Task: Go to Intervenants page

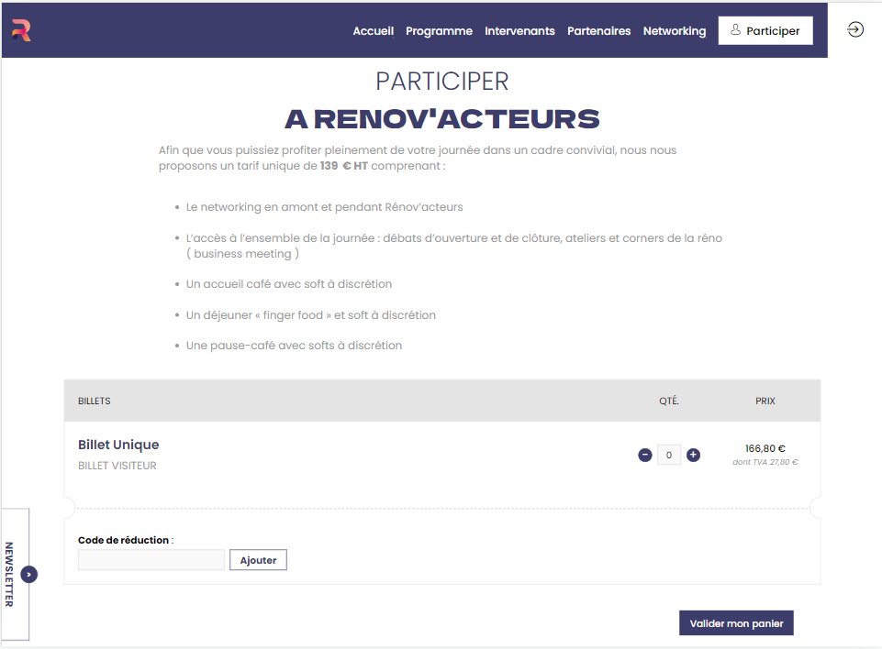Action: tap(519, 31)
